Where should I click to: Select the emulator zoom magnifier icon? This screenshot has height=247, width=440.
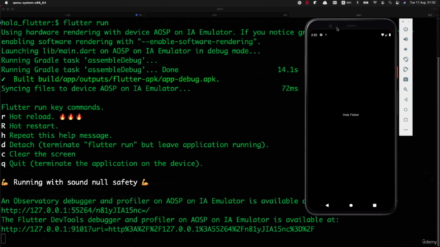[406, 90]
